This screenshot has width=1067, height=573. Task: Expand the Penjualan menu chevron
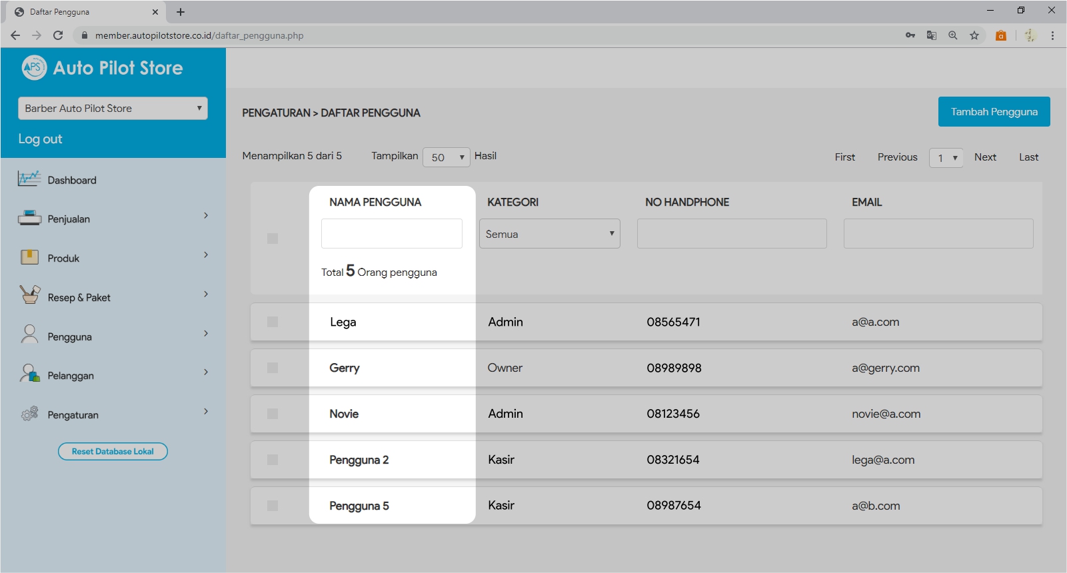(x=206, y=216)
